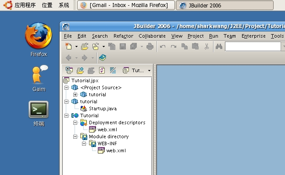Click the Print icon in toolbar
The width and height of the screenshot is (285, 175).
150,46
